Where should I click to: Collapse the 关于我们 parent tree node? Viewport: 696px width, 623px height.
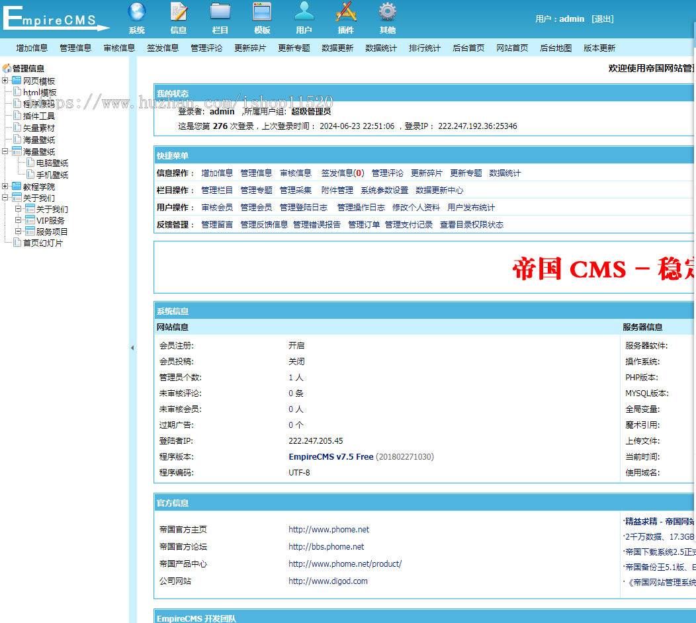tap(5, 198)
